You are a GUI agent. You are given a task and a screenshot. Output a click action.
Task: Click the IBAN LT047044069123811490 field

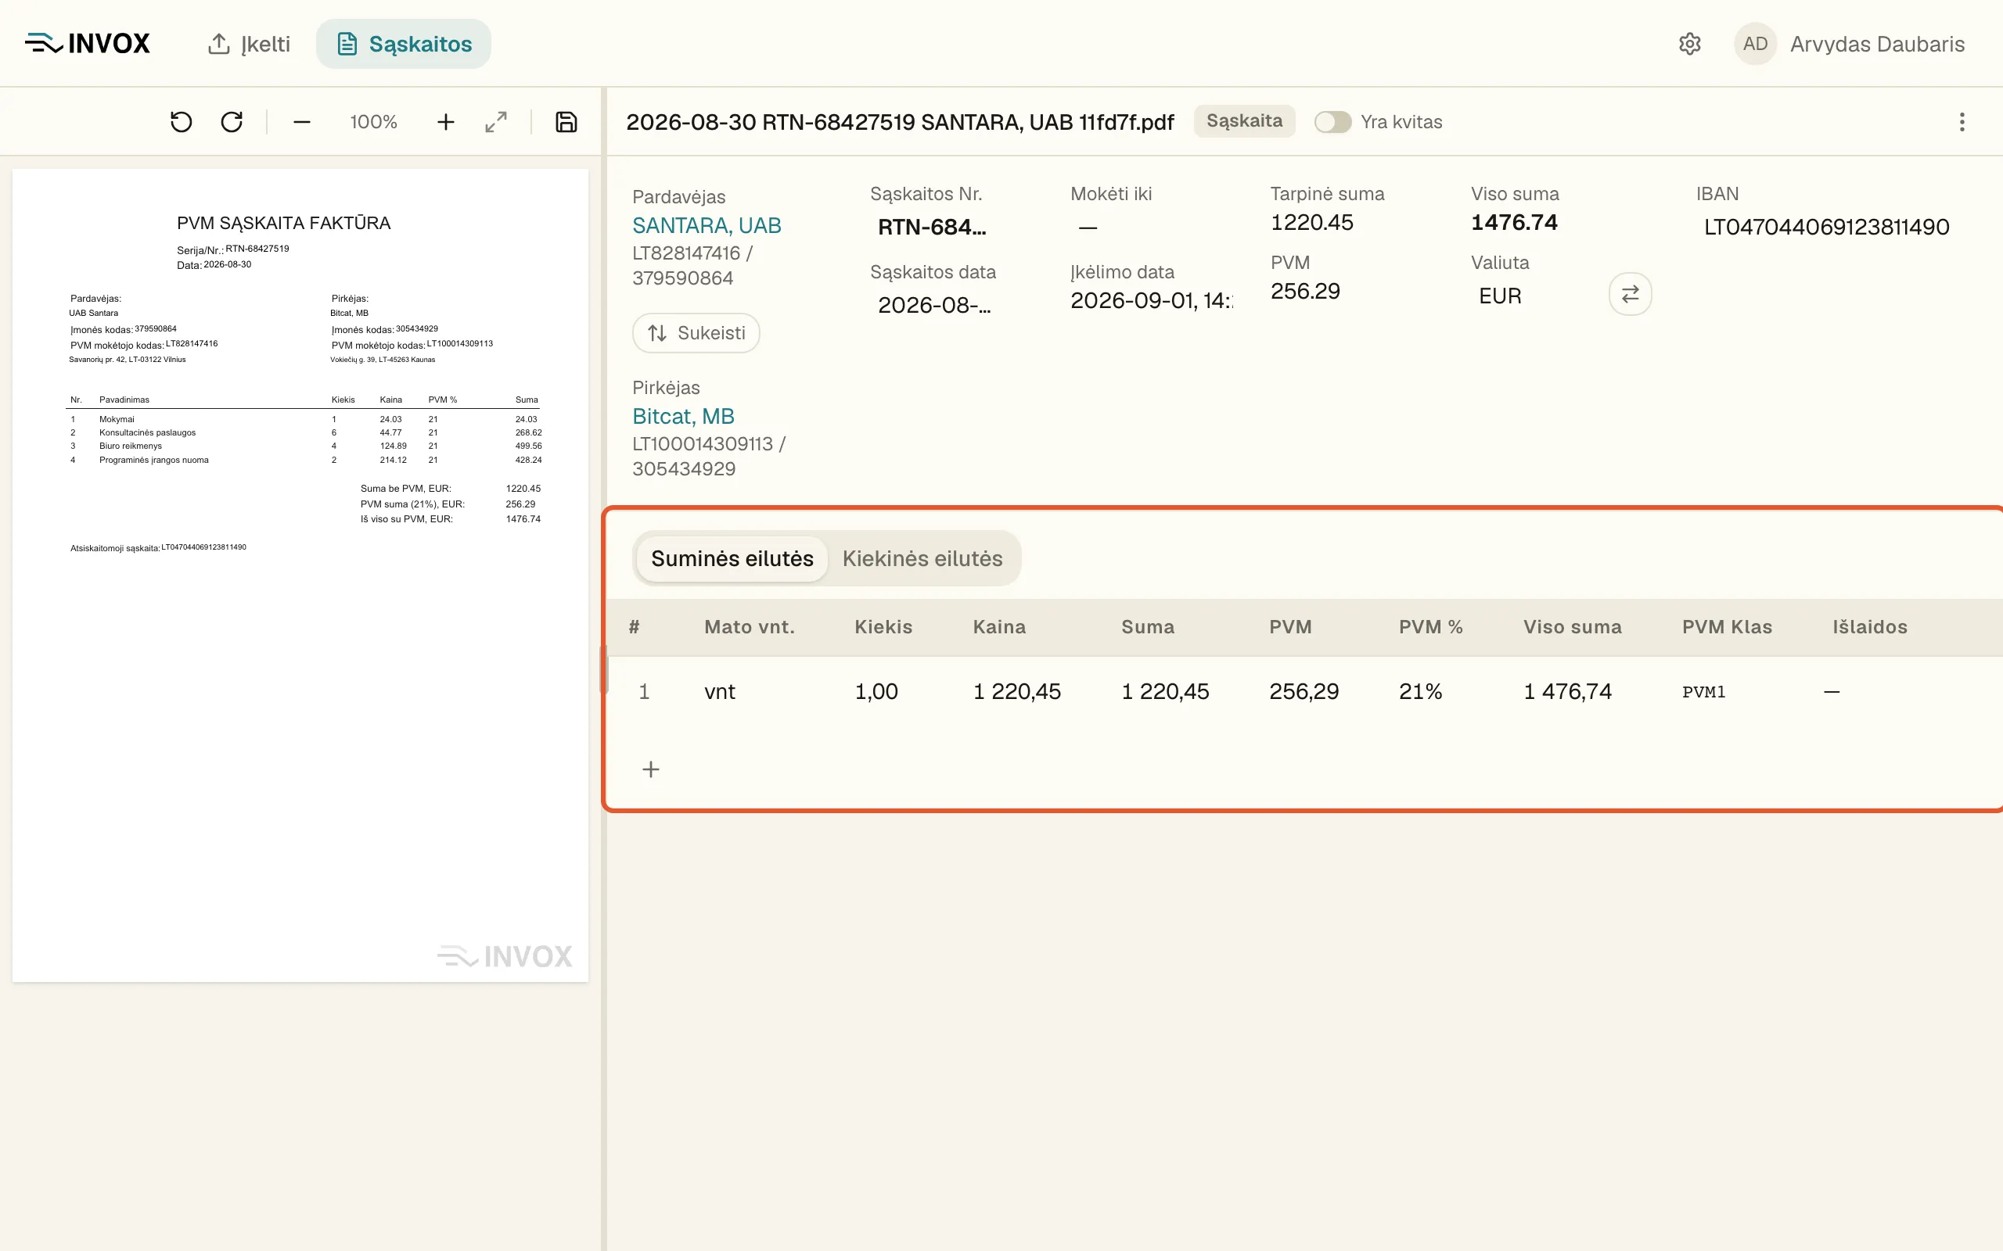pos(1826,227)
